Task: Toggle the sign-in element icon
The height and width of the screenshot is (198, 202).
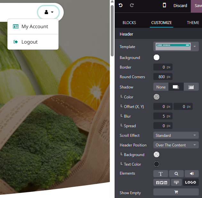Action: point(192,174)
